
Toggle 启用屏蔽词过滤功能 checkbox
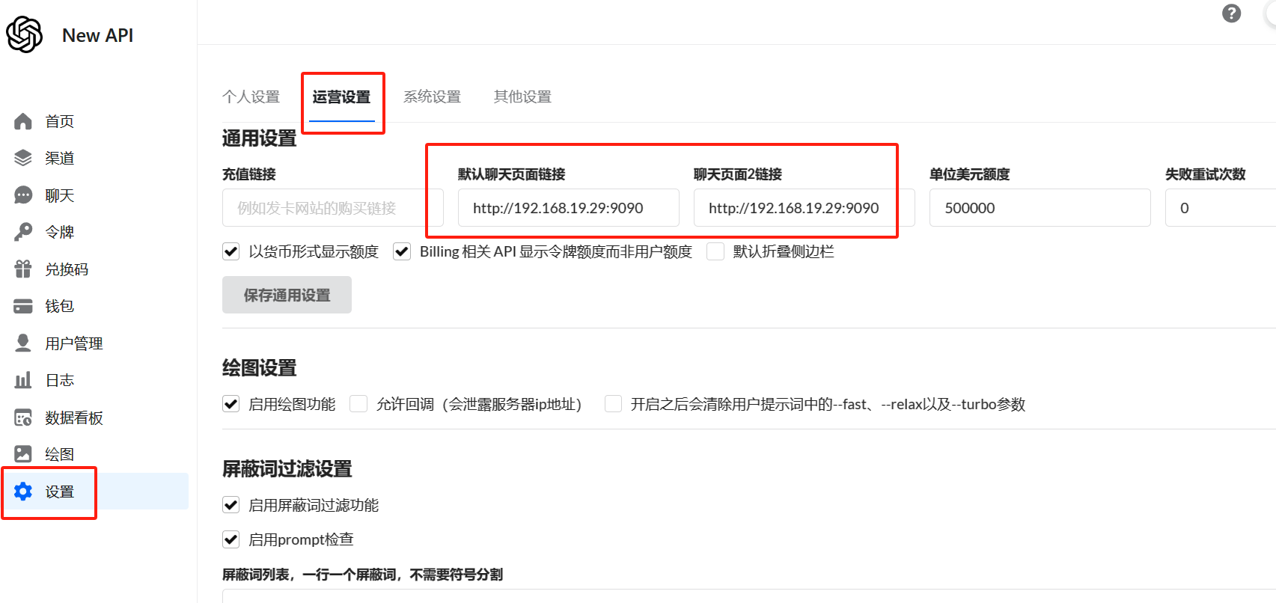coord(231,505)
